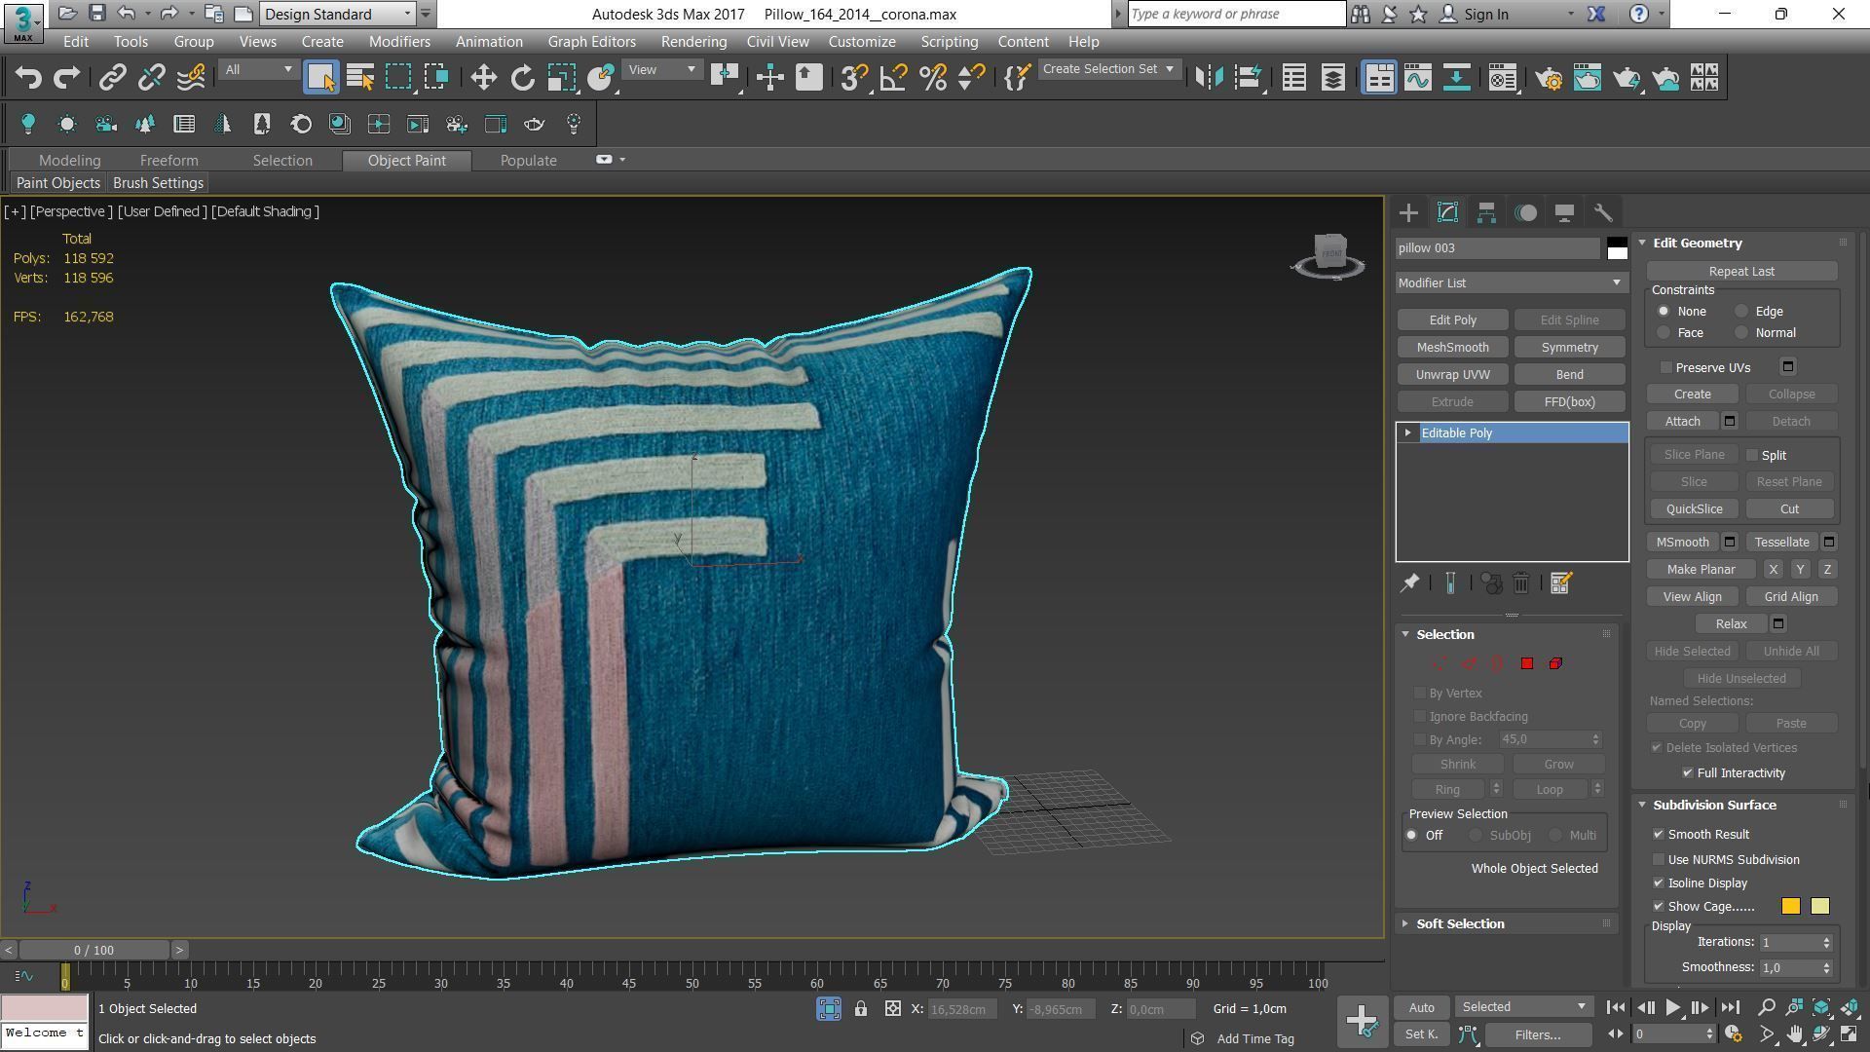Switch to the Populate ribbon tab
This screenshot has width=1870, height=1052.
tap(528, 161)
